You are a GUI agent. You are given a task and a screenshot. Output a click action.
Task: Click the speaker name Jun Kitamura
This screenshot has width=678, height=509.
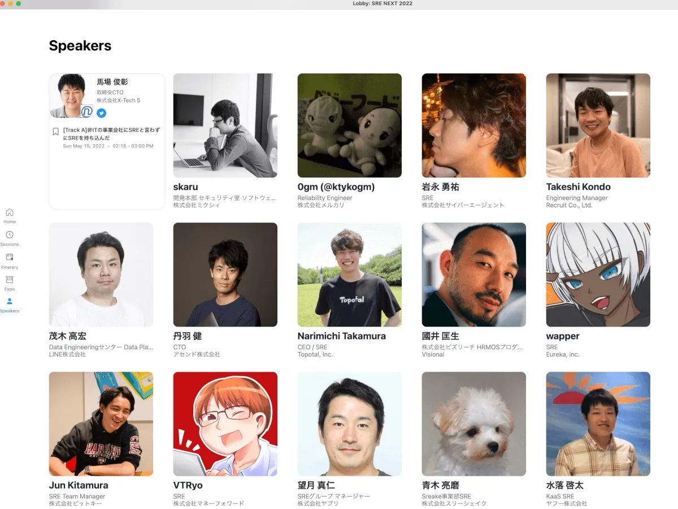click(x=79, y=485)
